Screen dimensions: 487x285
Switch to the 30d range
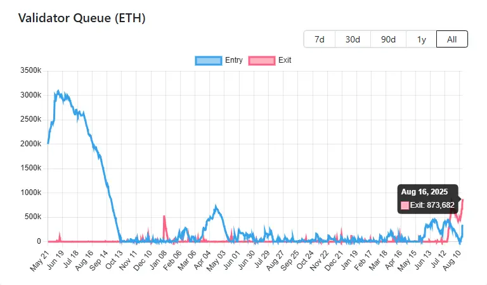353,39
